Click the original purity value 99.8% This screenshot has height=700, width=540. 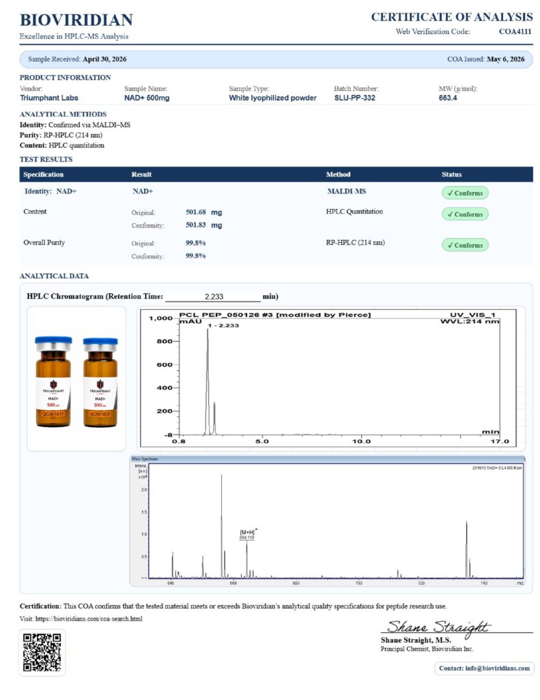click(195, 243)
